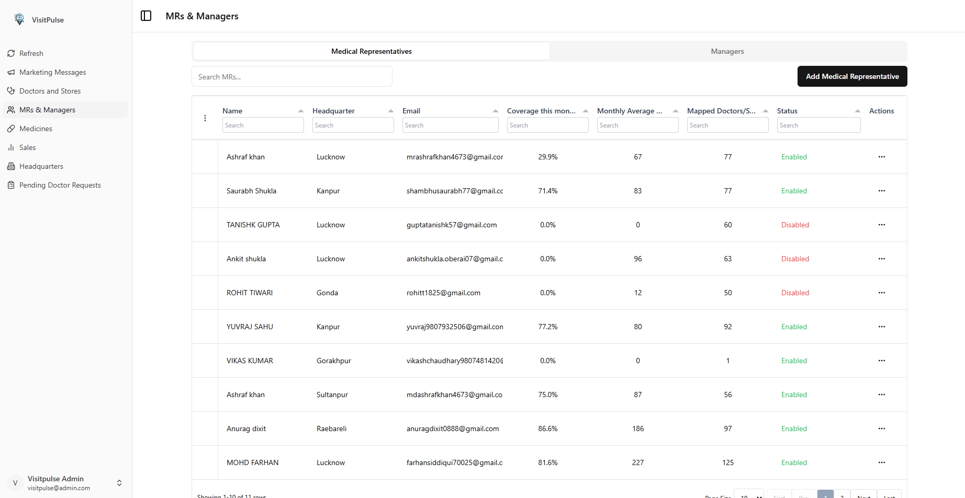Open Marketing Messages megaphone icon
This screenshot has height=498, width=965.
click(x=11, y=72)
